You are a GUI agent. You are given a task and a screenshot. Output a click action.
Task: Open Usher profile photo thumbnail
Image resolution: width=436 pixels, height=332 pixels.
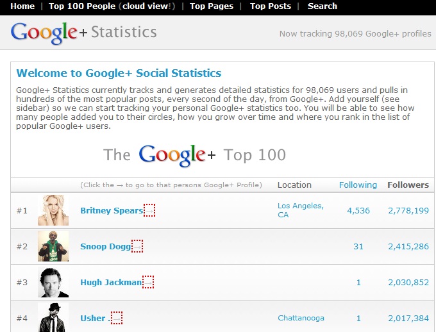[53, 317]
